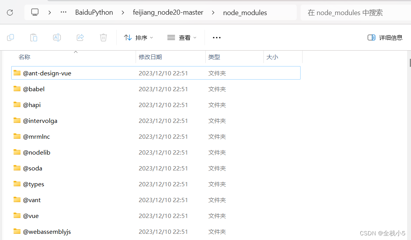Sort by the 名称 column header
The width and height of the screenshot is (411, 240).
pos(24,57)
